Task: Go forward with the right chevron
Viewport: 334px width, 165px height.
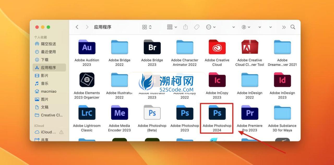Action: click(x=87, y=27)
